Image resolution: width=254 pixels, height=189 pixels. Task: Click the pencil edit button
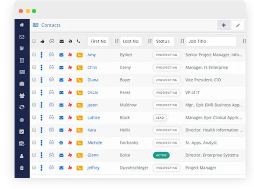tap(238, 25)
